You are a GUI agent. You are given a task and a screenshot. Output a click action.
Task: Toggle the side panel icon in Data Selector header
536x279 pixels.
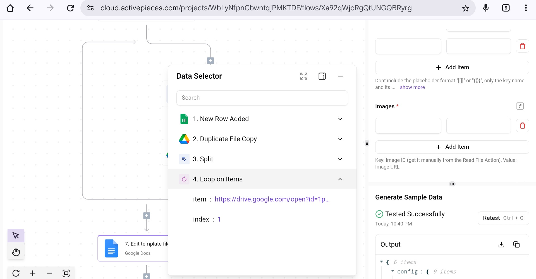point(322,76)
